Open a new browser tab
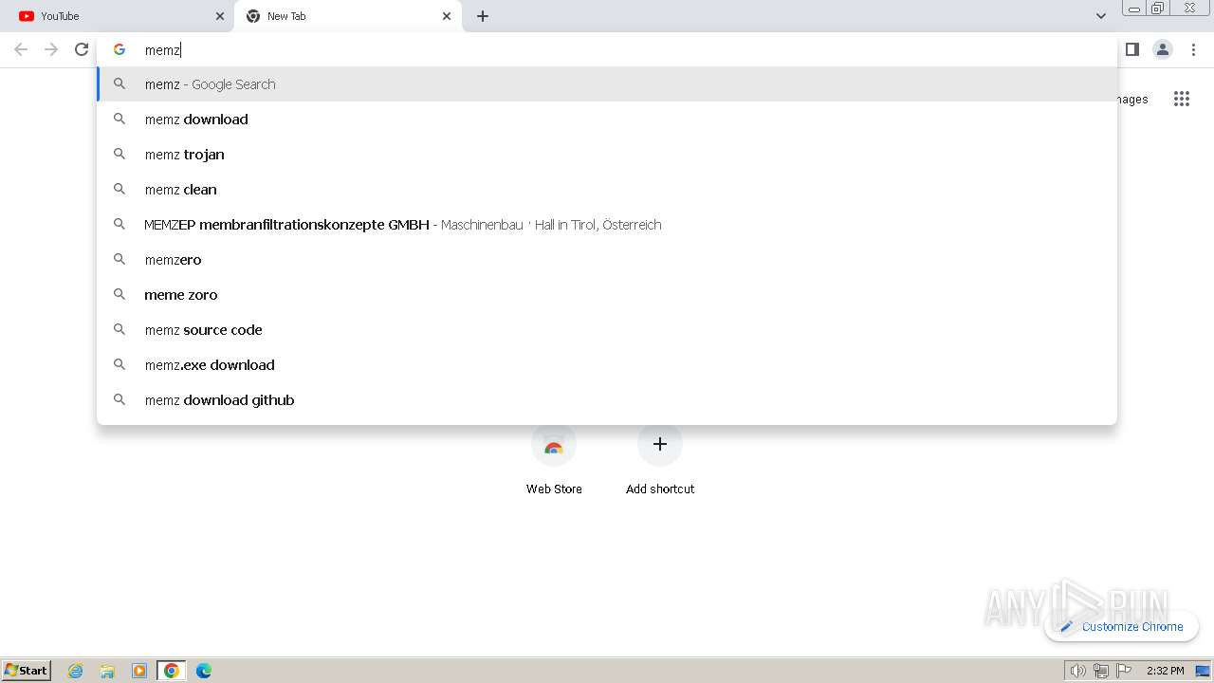Screen dimensions: 1214x683 click(x=483, y=16)
